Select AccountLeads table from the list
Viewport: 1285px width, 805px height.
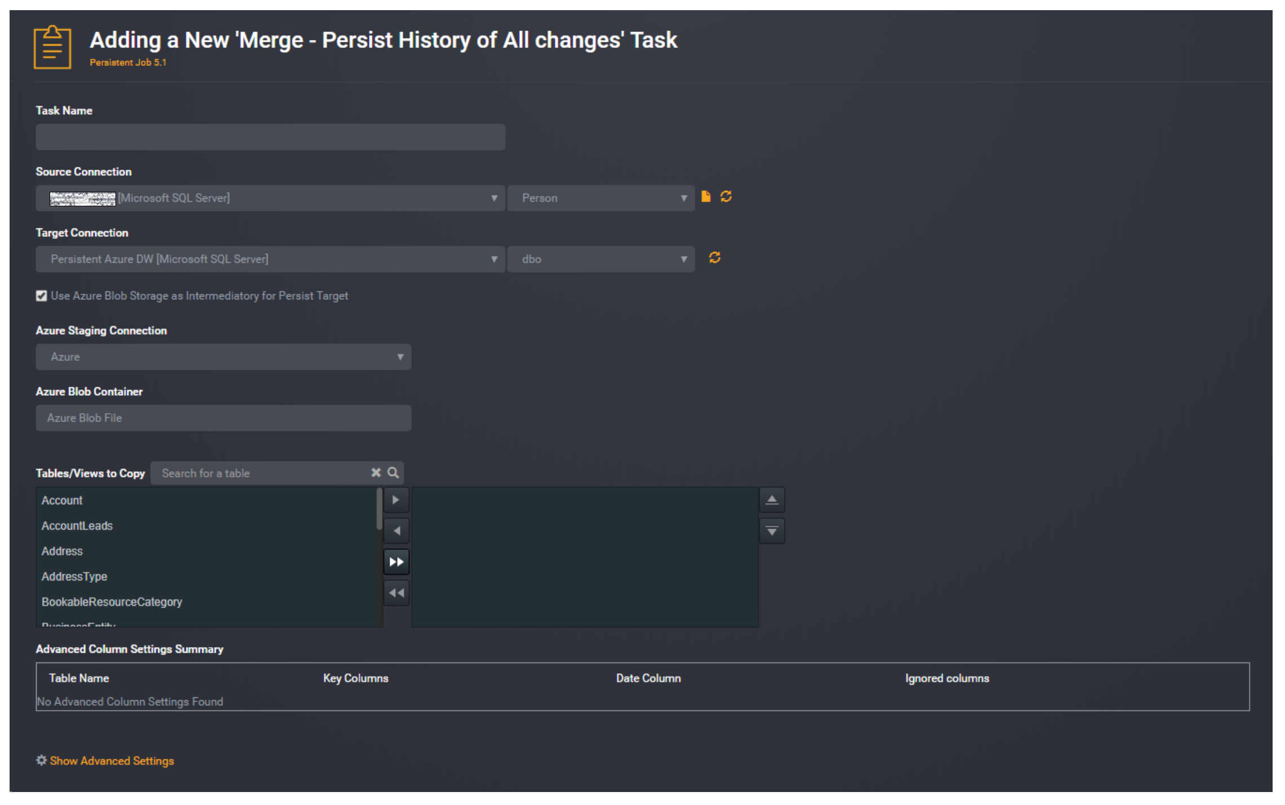(77, 525)
